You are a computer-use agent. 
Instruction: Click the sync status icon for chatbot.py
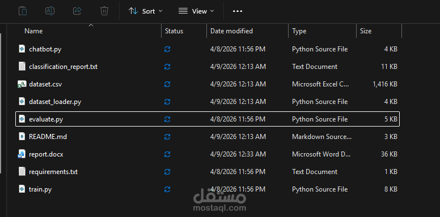pyautogui.click(x=167, y=50)
